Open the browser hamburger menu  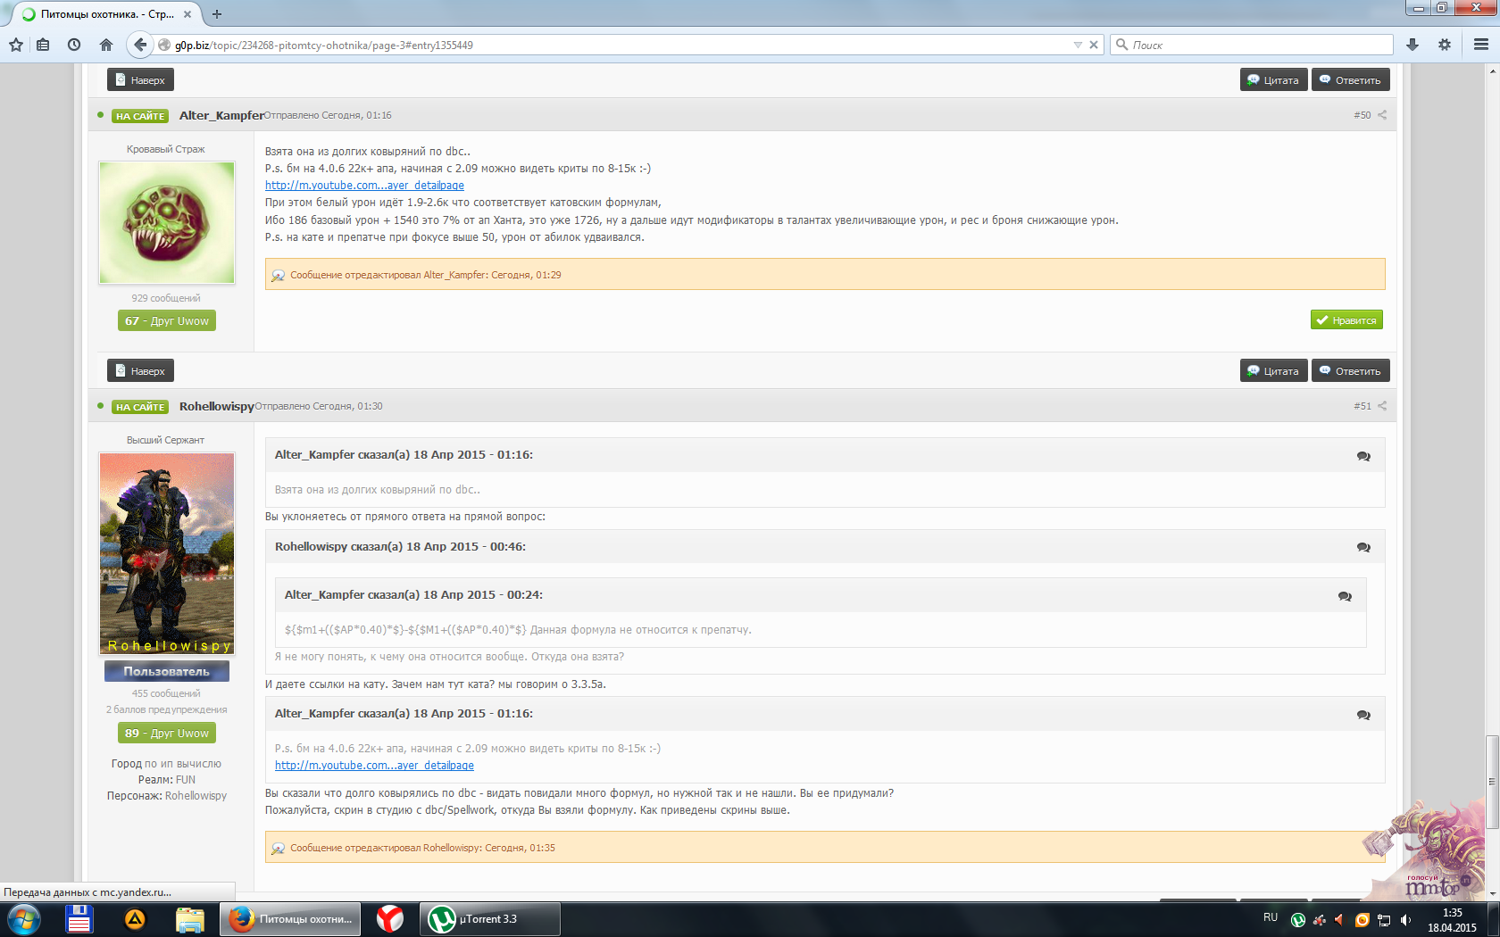tap(1481, 45)
